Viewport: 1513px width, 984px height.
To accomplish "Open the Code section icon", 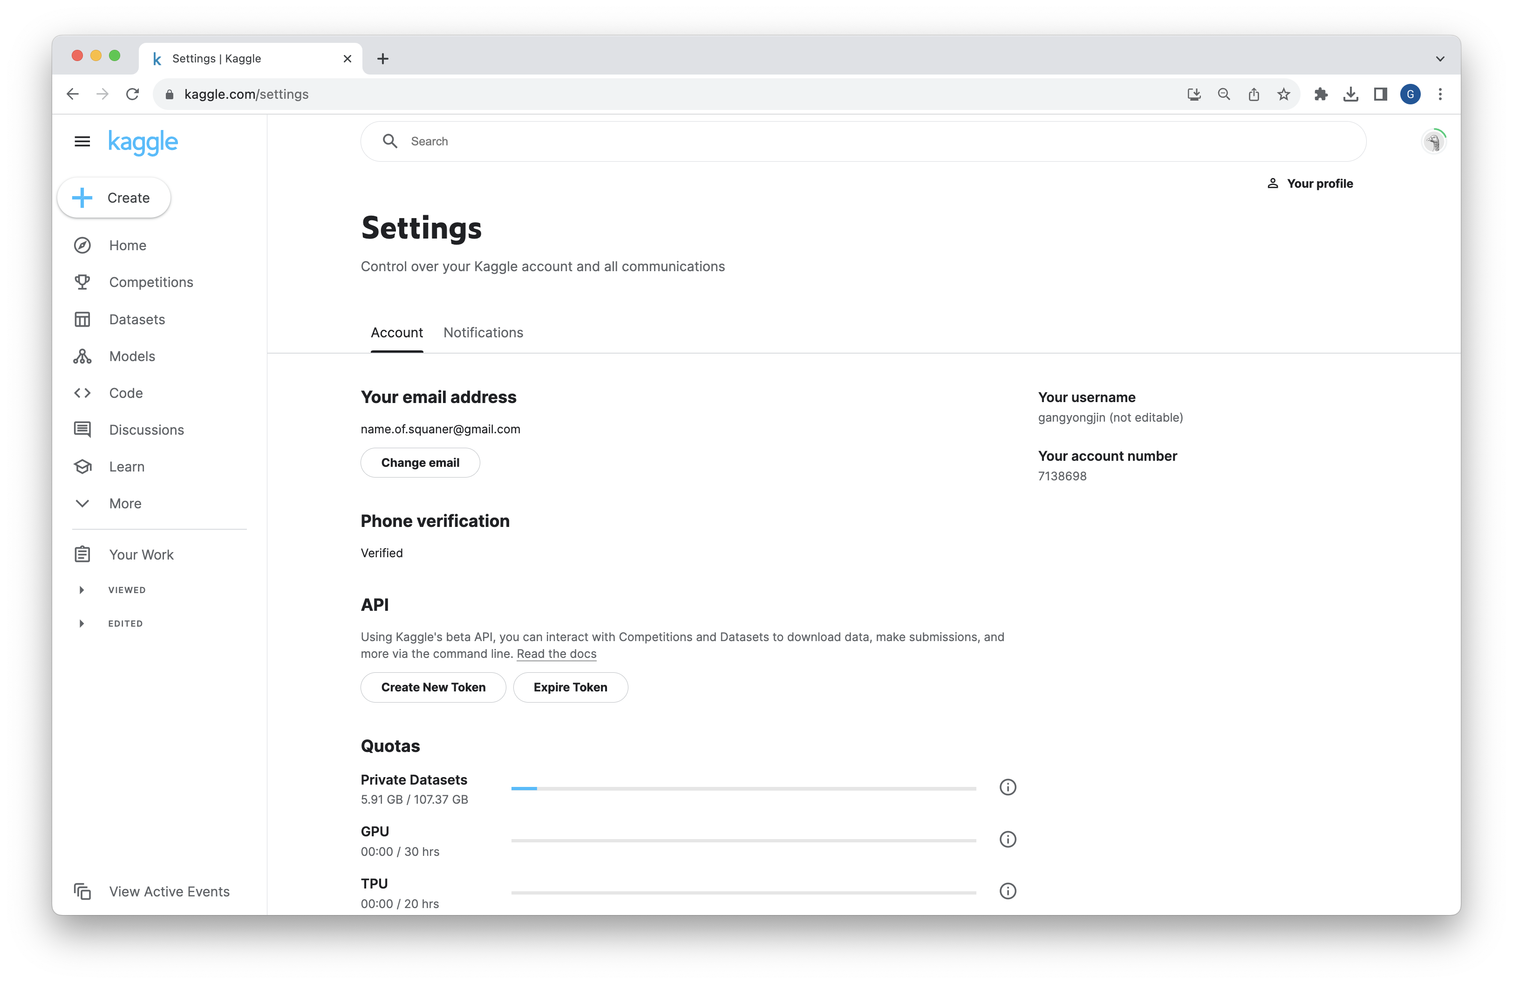I will [x=82, y=393].
